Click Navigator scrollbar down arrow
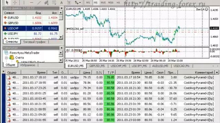Image resolution: width=220 pixels, height=123 pixels. pyautogui.click(x=60, y=60)
